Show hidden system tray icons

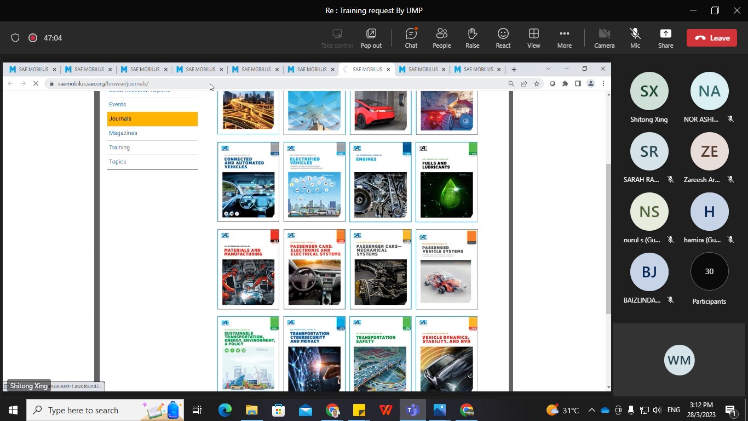[x=592, y=410]
